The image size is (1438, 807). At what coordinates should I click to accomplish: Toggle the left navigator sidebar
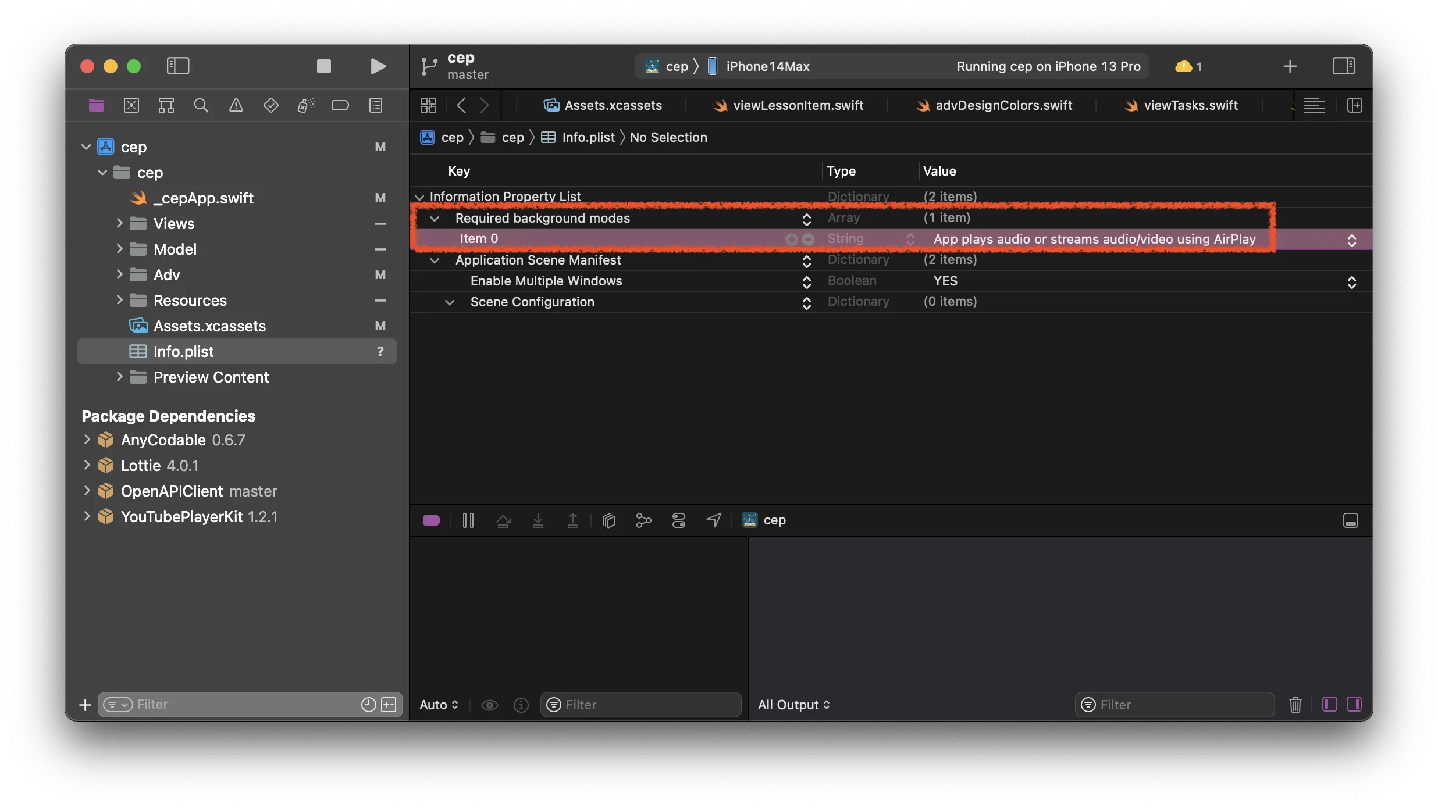coord(178,66)
